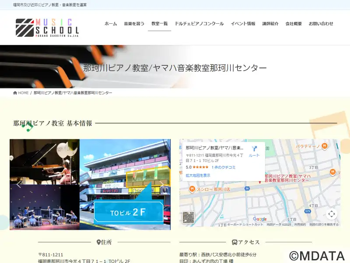Click the TOビル 2F building photo
This screenshot has height=263, width=350.
[x=125, y=185]
